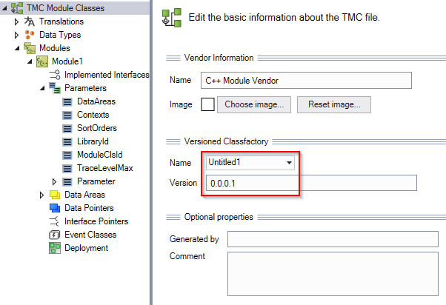Collapse the Module1 node
Screen dimensions: 446x305
coord(30,61)
